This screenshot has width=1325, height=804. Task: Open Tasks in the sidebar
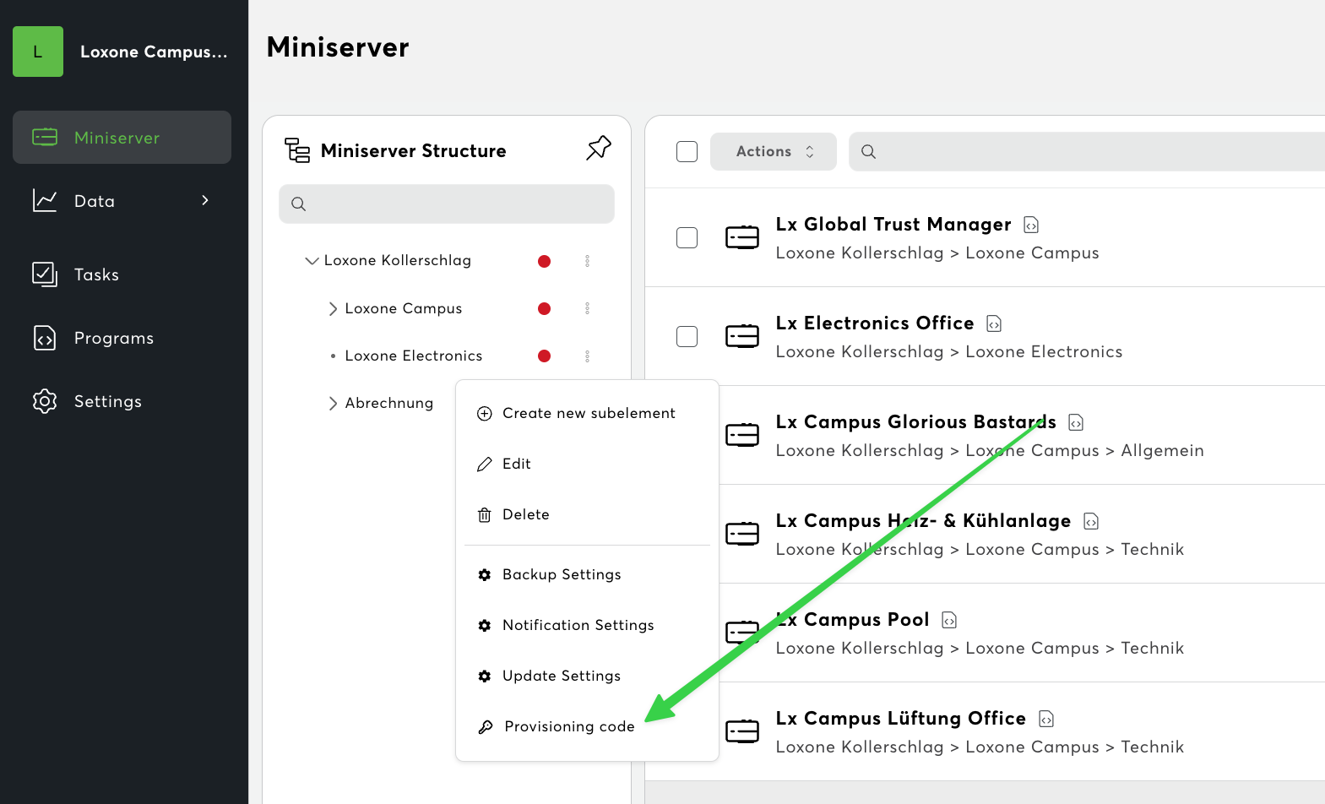96,274
